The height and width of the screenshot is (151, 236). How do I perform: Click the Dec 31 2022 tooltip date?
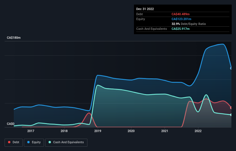(145, 9)
